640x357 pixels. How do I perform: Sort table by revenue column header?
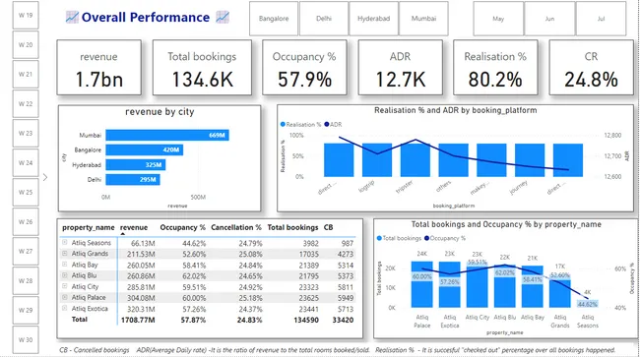(x=134, y=228)
